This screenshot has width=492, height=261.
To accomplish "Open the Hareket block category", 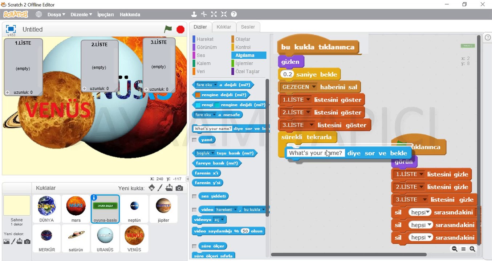I will (205, 39).
